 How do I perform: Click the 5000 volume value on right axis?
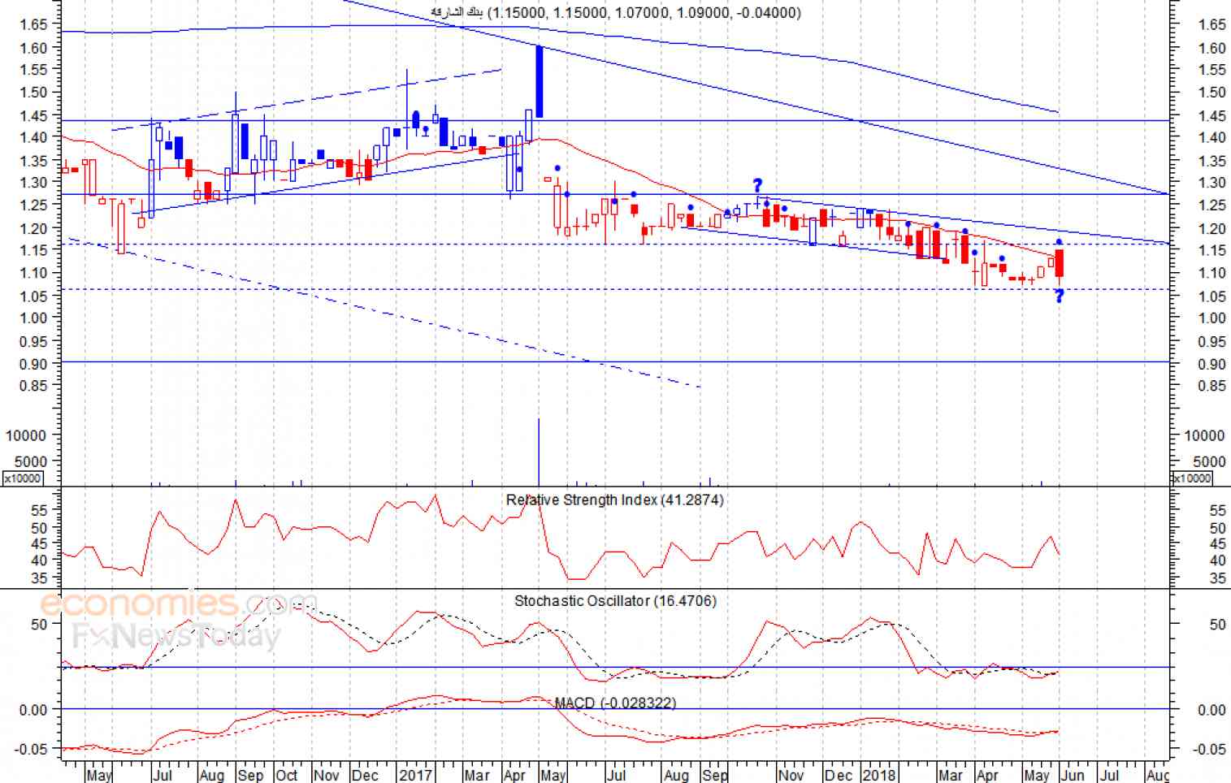(x=1210, y=461)
